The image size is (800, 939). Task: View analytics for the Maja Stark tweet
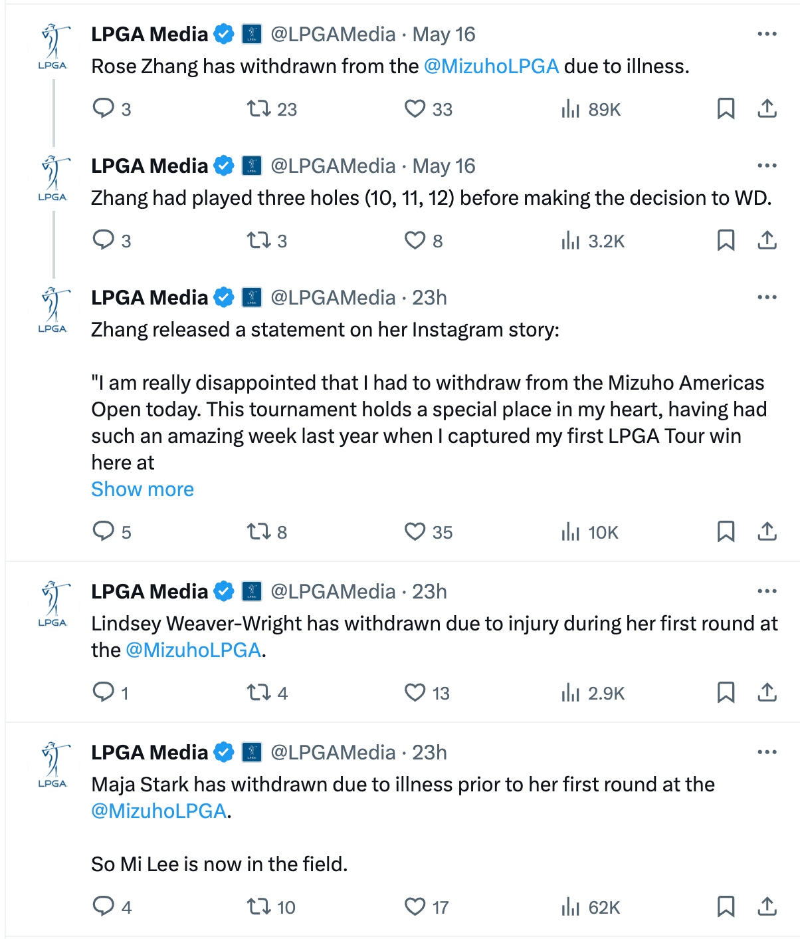(571, 906)
